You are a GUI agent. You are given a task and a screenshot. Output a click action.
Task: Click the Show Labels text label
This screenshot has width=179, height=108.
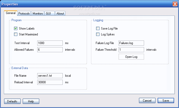point(27,29)
